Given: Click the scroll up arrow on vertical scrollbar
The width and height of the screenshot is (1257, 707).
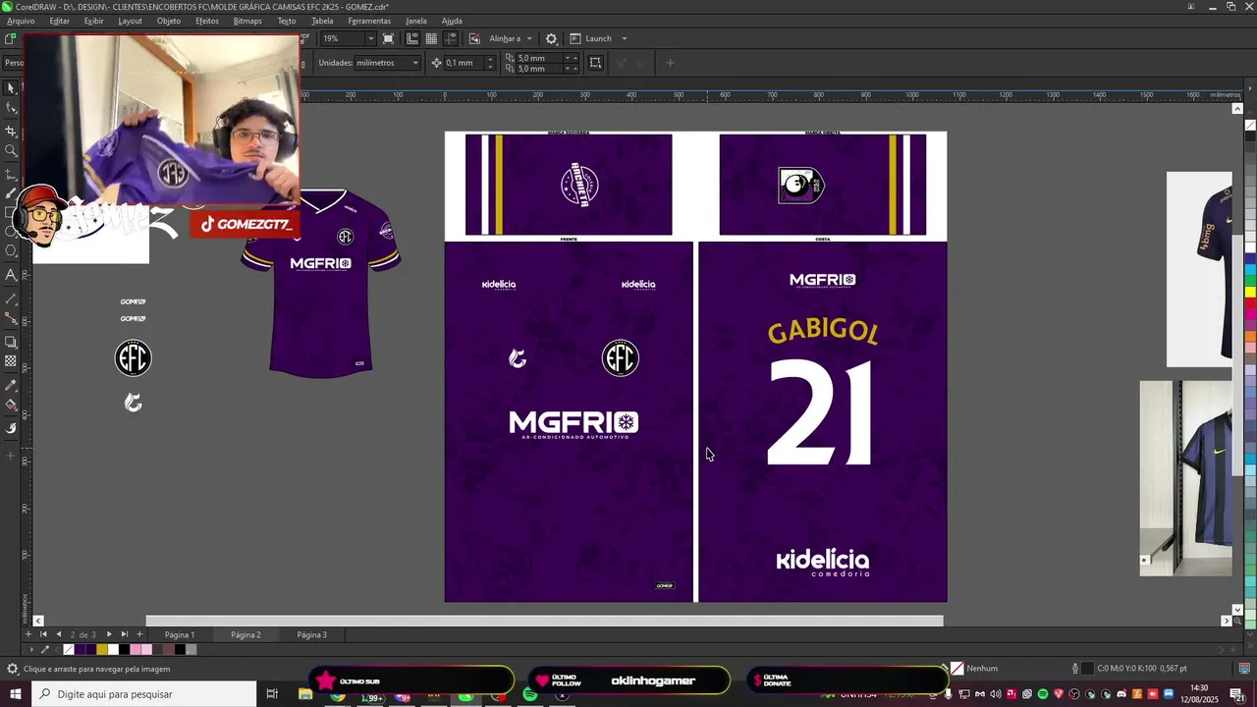Looking at the screenshot, I should point(1237,109).
